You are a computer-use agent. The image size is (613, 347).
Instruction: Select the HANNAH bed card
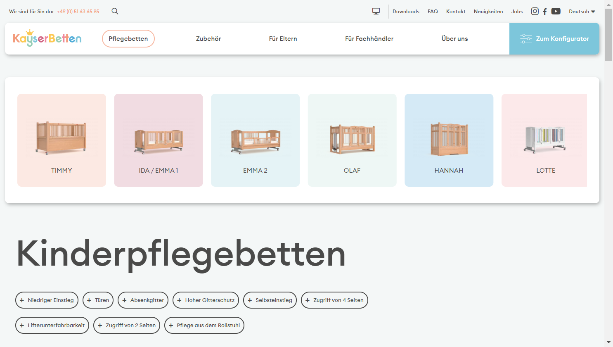(449, 140)
